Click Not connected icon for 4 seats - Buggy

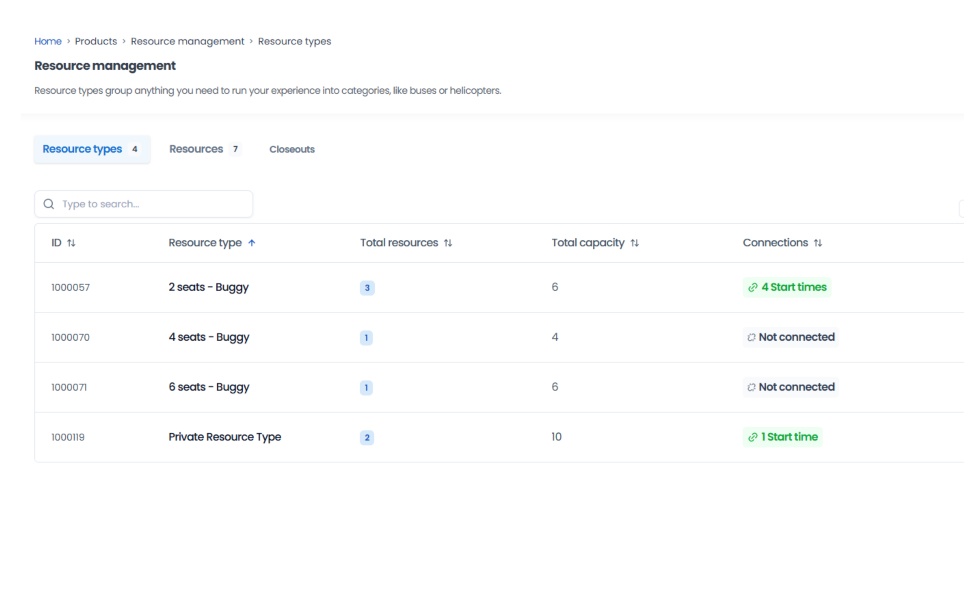click(x=751, y=337)
